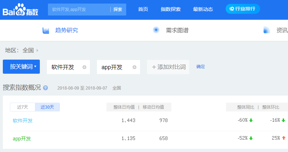Click the green down arrow beside -52%
The image size is (288, 152).
point(251,138)
